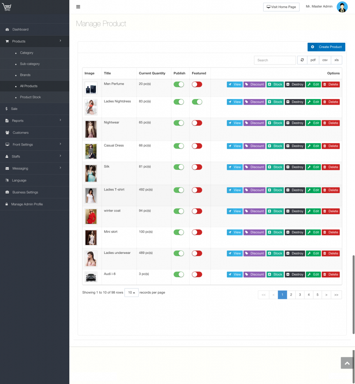Turn off Featured for Ladies Nightdress
Viewport: 355px width, 384px height.
tap(197, 102)
